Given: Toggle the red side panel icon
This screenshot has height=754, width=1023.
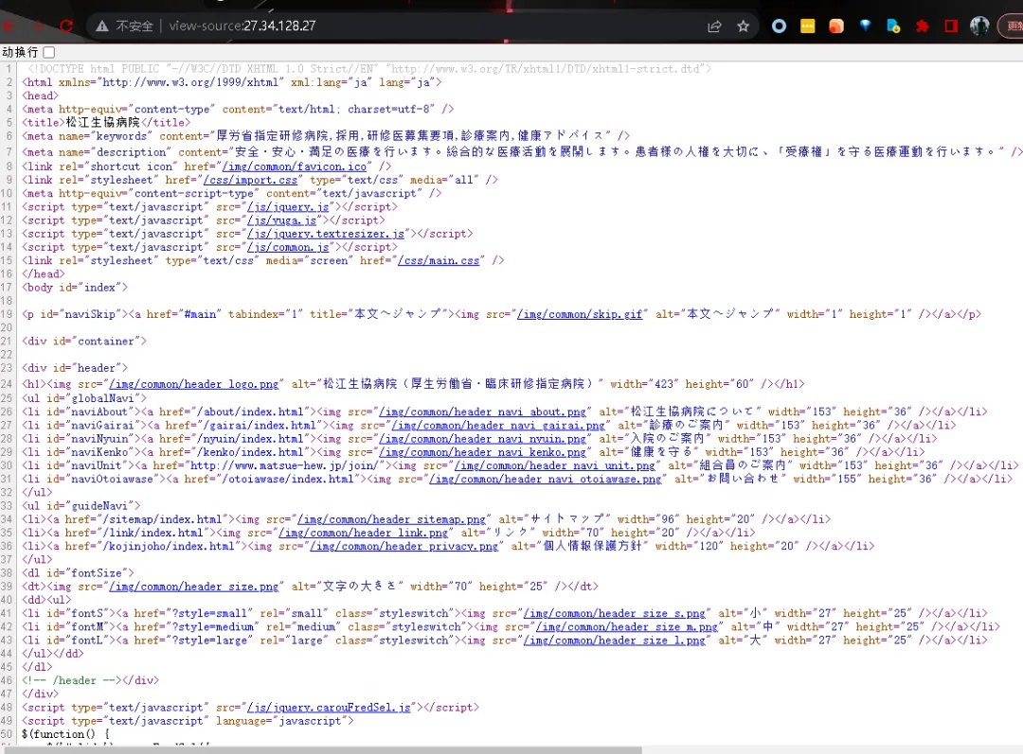Looking at the screenshot, I should tap(951, 26).
